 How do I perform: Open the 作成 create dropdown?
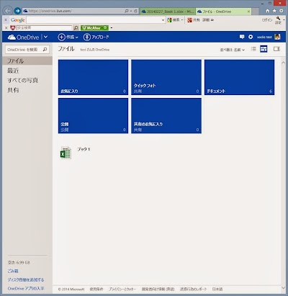[68, 37]
